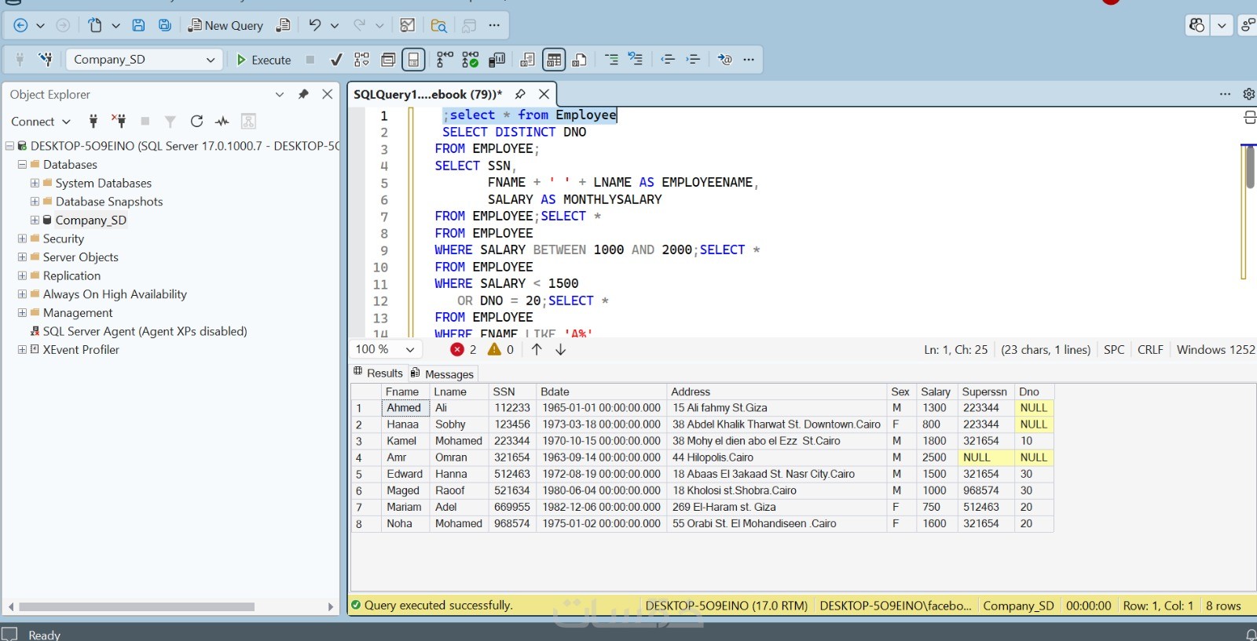Open the Company_SD database dropdown
Viewport: 1257px width, 641px height.
211,60
